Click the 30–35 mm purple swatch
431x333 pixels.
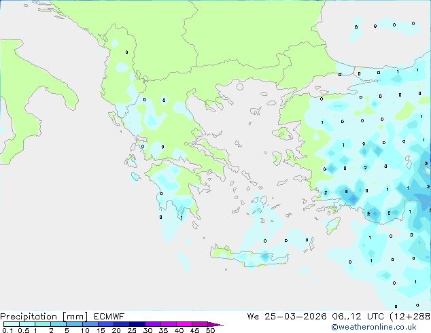(x=152, y=324)
